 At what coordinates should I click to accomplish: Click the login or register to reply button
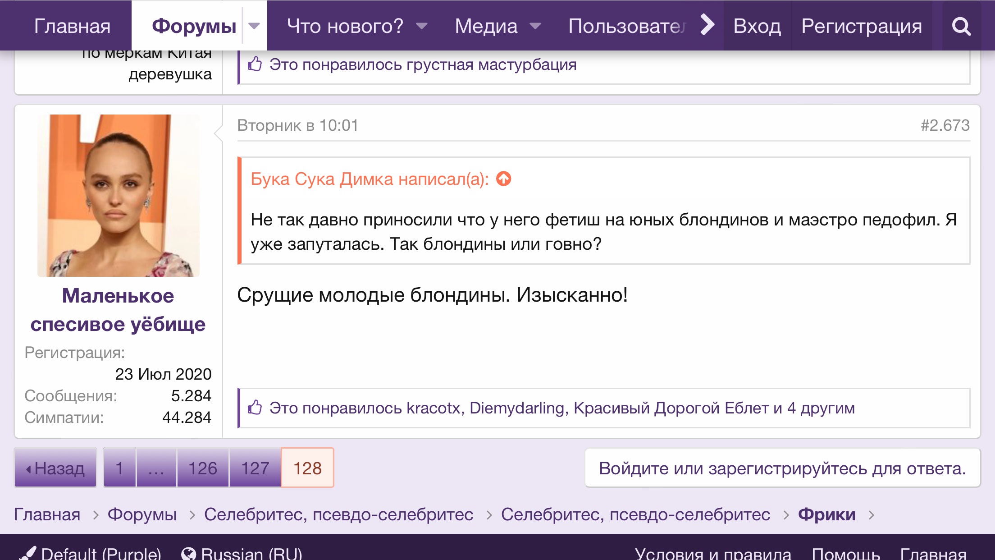[782, 468]
